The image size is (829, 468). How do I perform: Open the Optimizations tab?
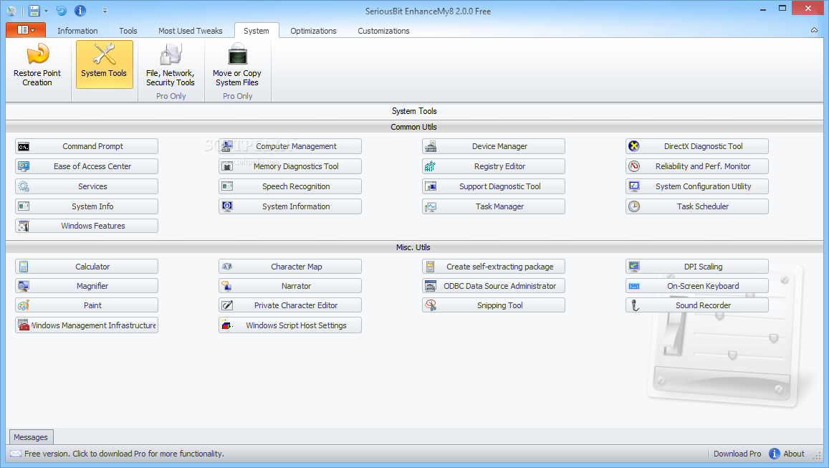[314, 31]
